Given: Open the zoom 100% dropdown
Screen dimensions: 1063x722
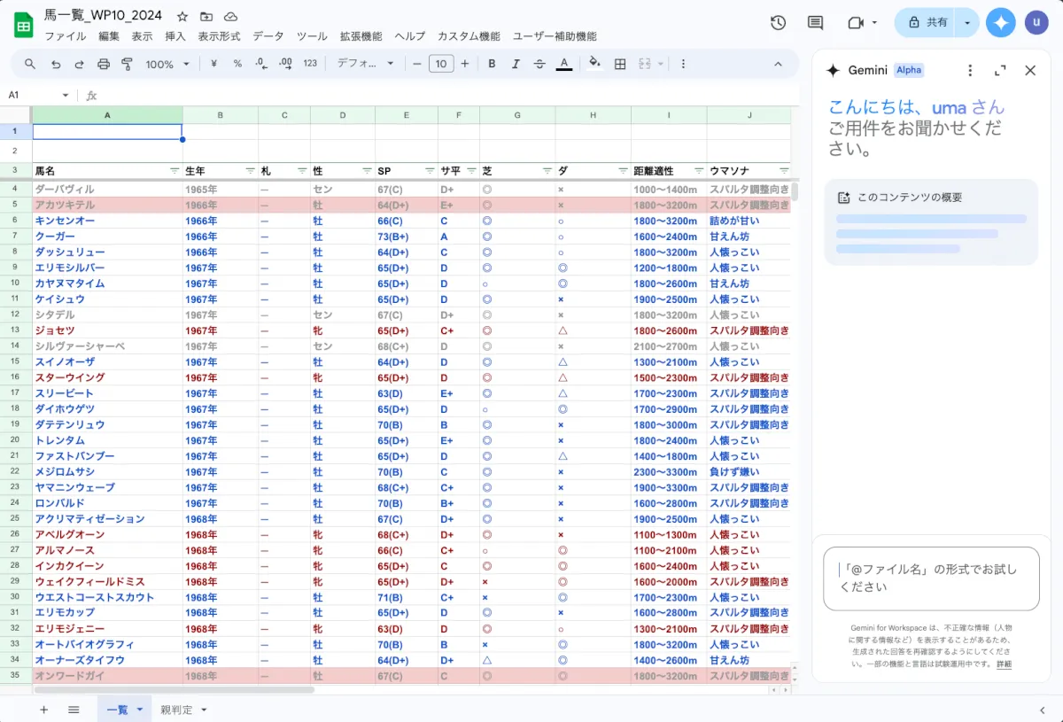Looking at the screenshot, I should (167, 64).
